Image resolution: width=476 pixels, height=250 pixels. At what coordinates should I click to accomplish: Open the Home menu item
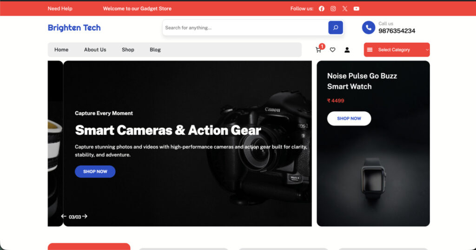tap(61, 50)
